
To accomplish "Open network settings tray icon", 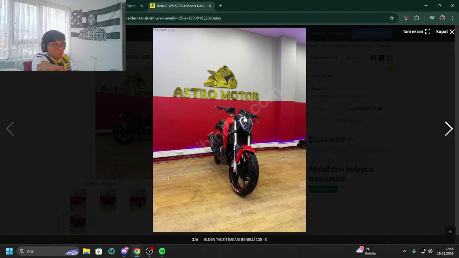I will point(423,251).
